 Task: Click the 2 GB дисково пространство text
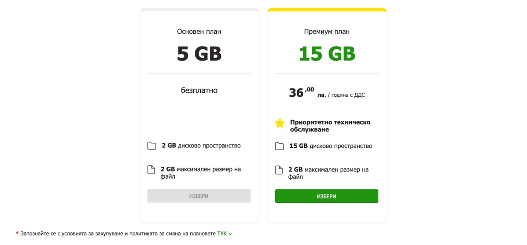(x=201, y=146)
